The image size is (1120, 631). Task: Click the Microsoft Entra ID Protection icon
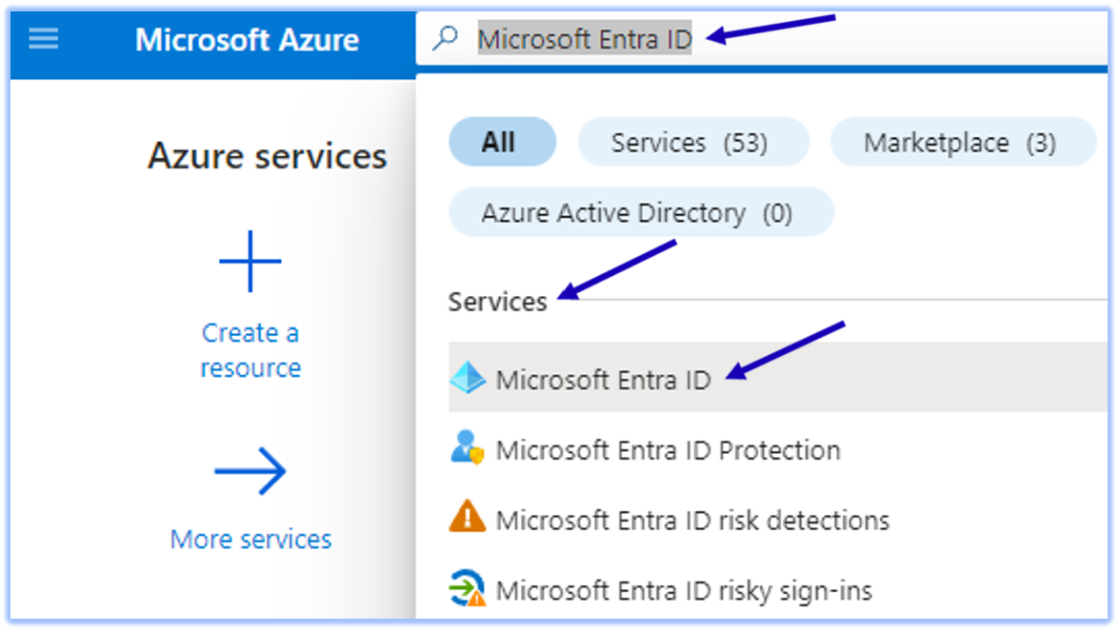(x=470, y=449)
